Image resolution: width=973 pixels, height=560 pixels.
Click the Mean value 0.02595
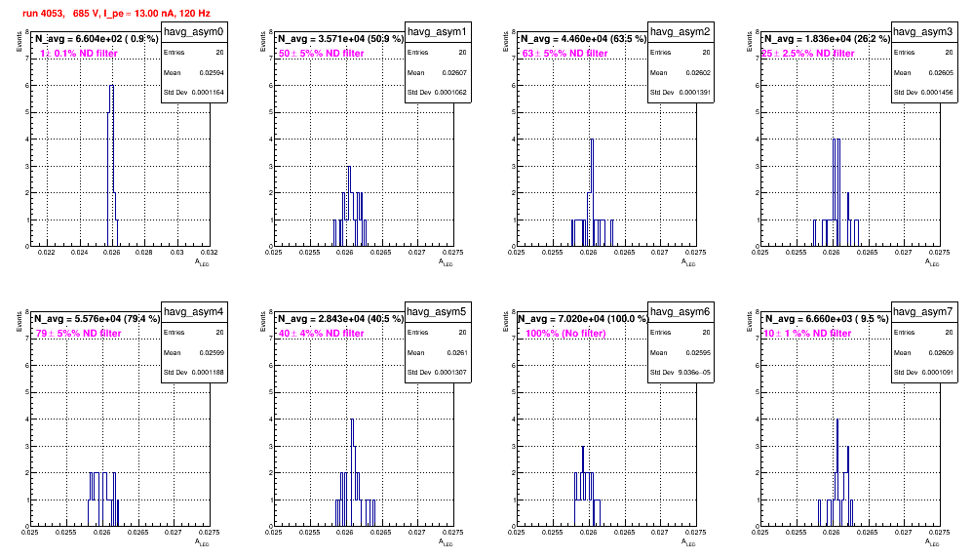(x=698, y=352)
